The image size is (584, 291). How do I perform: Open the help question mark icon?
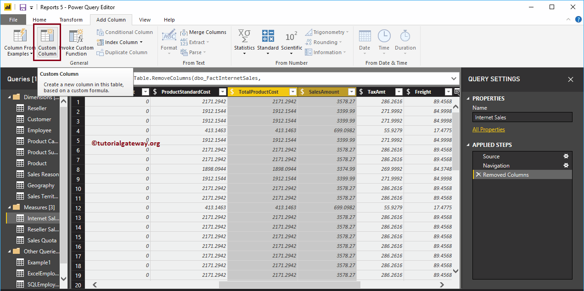point(578,19)
